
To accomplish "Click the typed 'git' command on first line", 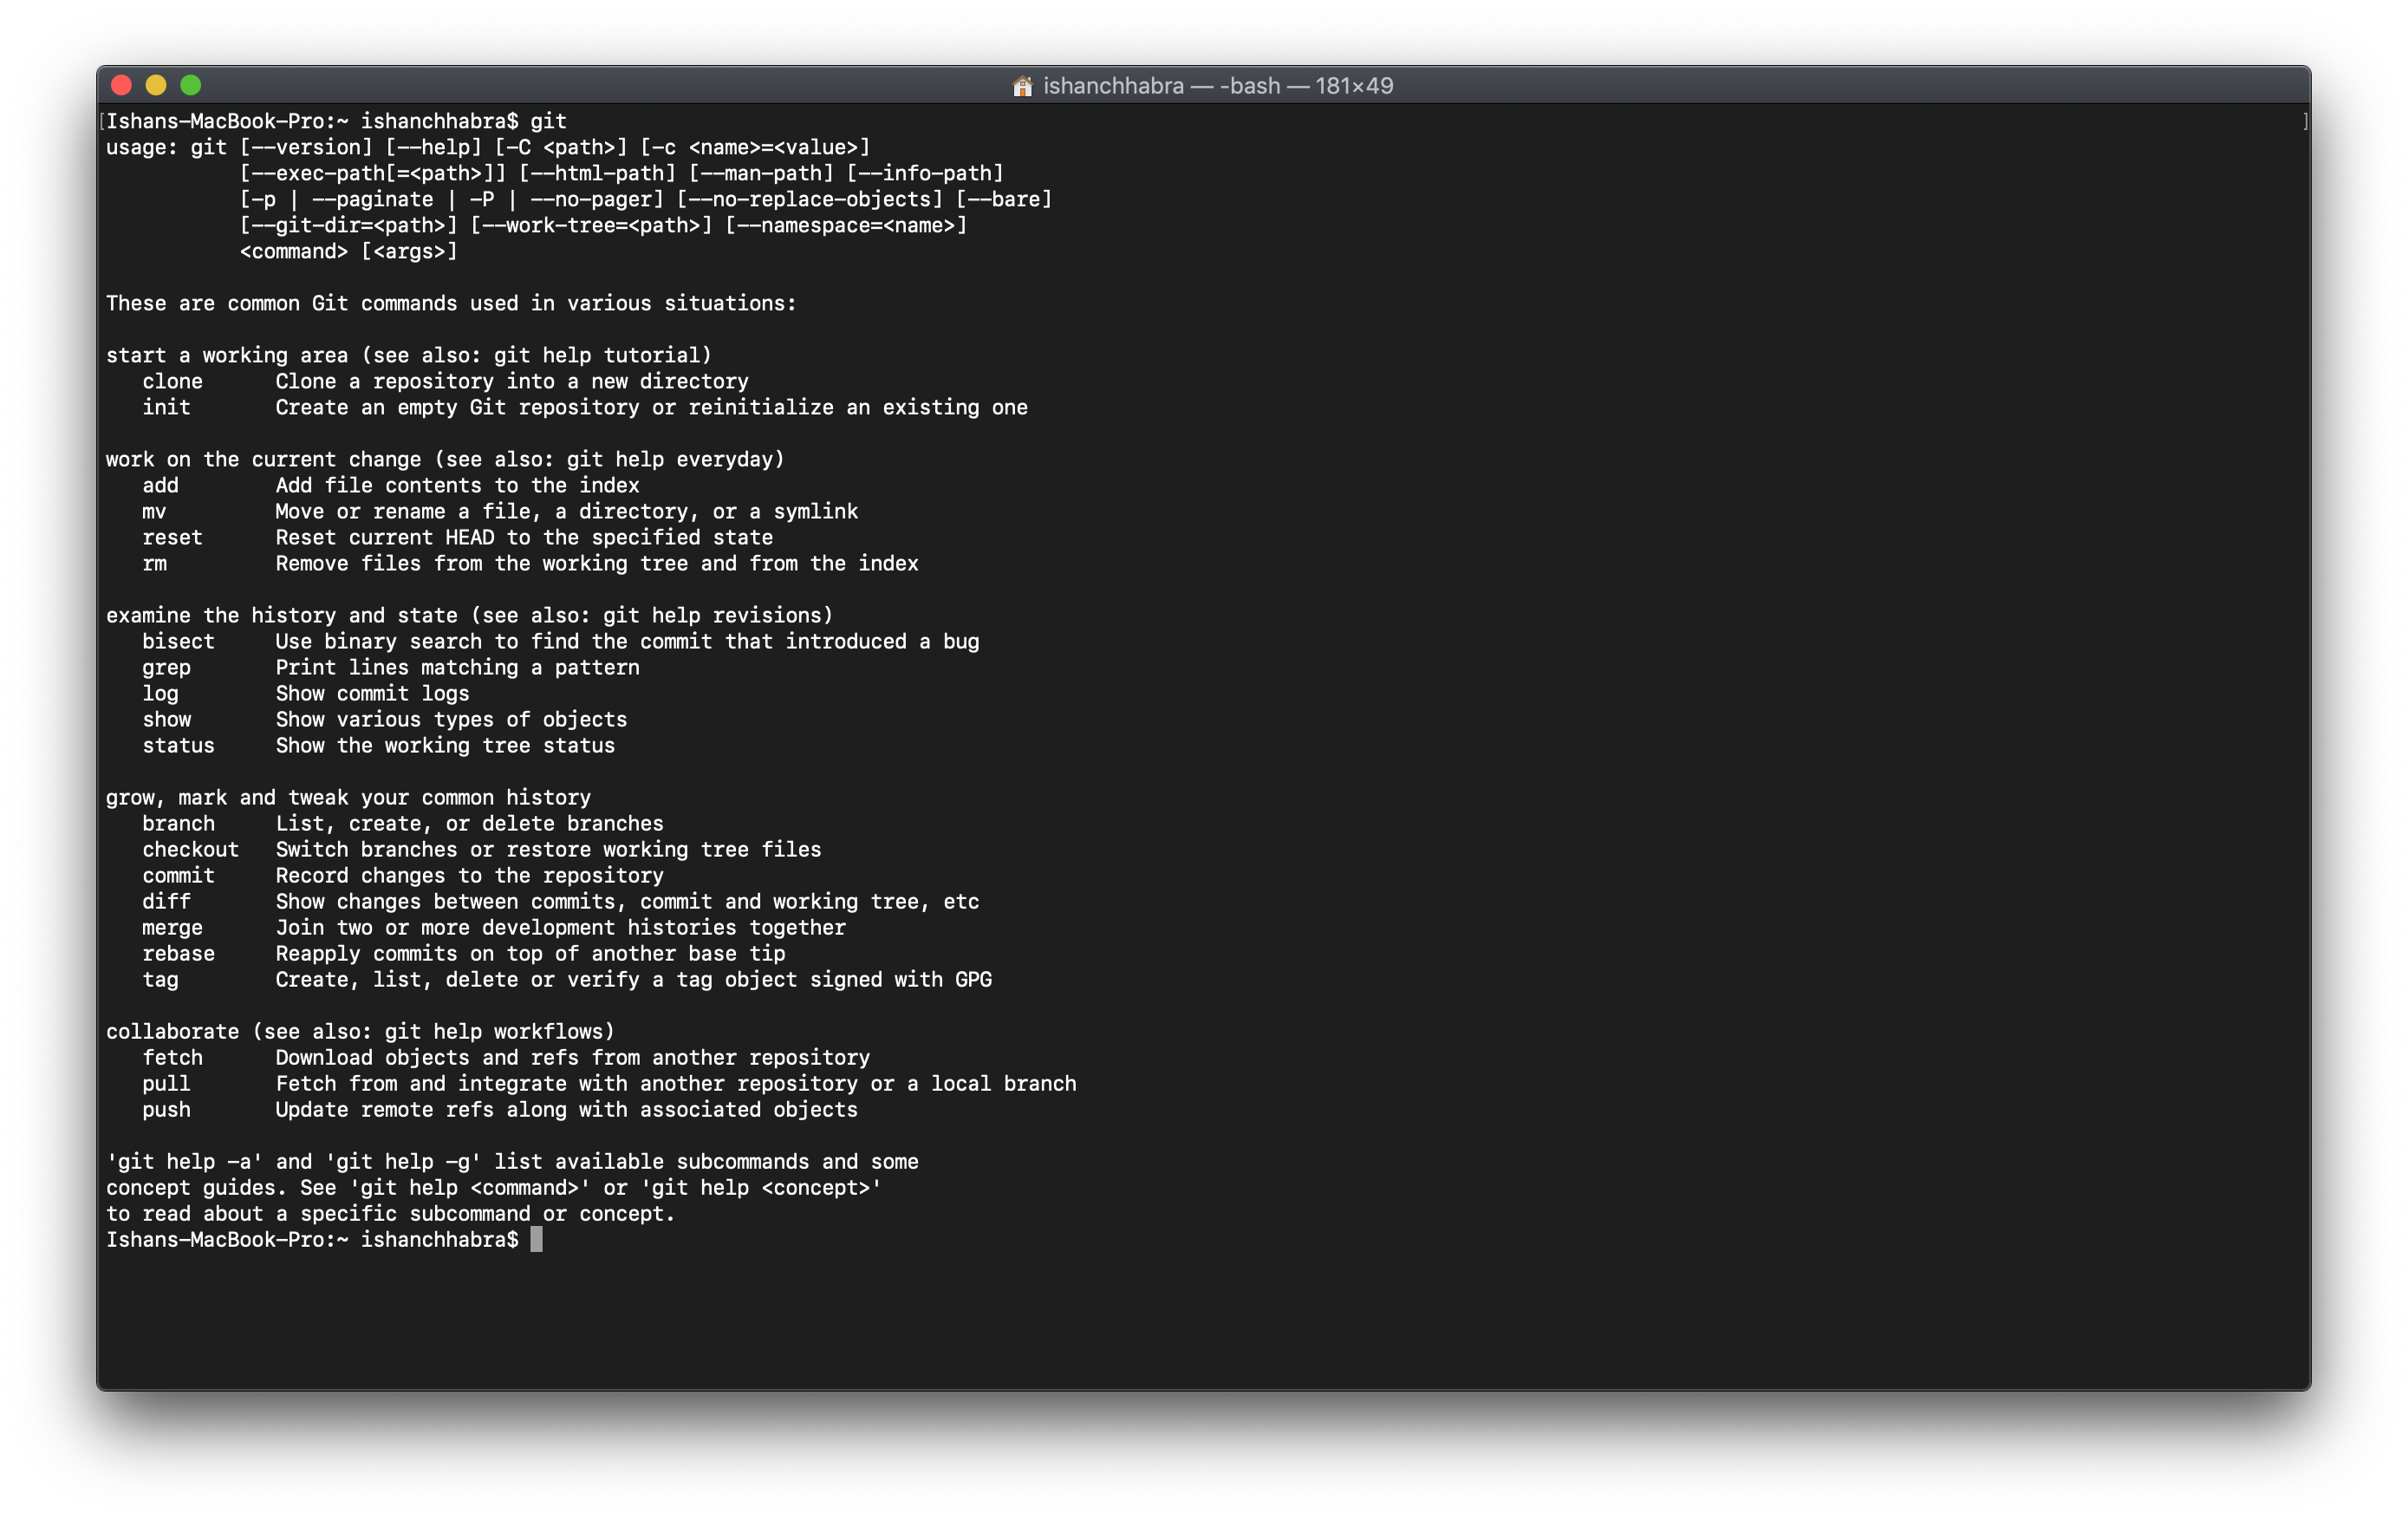I will pos(548,122).
